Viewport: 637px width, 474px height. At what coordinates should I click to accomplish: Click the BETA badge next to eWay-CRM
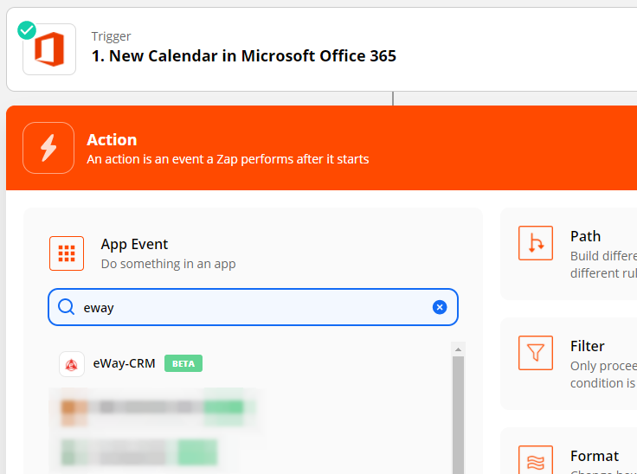pos(183,363)
